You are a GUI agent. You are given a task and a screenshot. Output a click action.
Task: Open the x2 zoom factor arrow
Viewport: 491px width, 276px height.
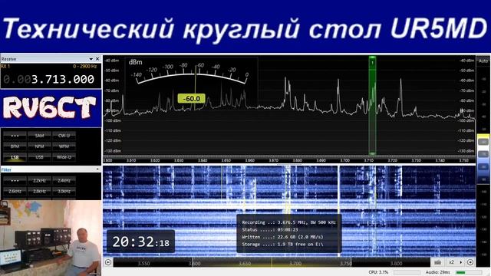point(460,262)
